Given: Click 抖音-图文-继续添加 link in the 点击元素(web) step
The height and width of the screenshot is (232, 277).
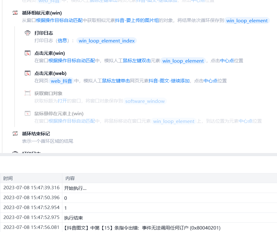Looking at the screenshot, I should (169, 81).
